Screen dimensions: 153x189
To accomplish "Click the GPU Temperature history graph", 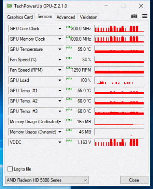I will (x=119, y=49).
